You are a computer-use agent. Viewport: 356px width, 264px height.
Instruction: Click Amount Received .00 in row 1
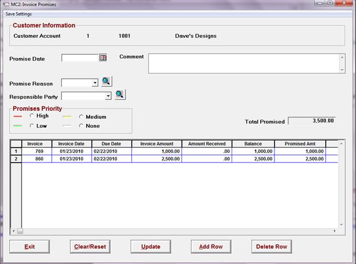pos(207,151)
